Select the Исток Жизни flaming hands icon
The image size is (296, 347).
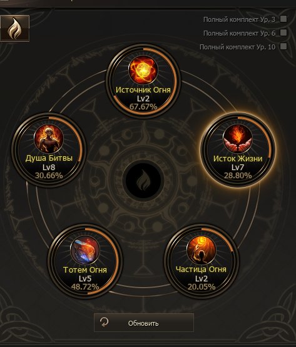click(x=238, y=139)
